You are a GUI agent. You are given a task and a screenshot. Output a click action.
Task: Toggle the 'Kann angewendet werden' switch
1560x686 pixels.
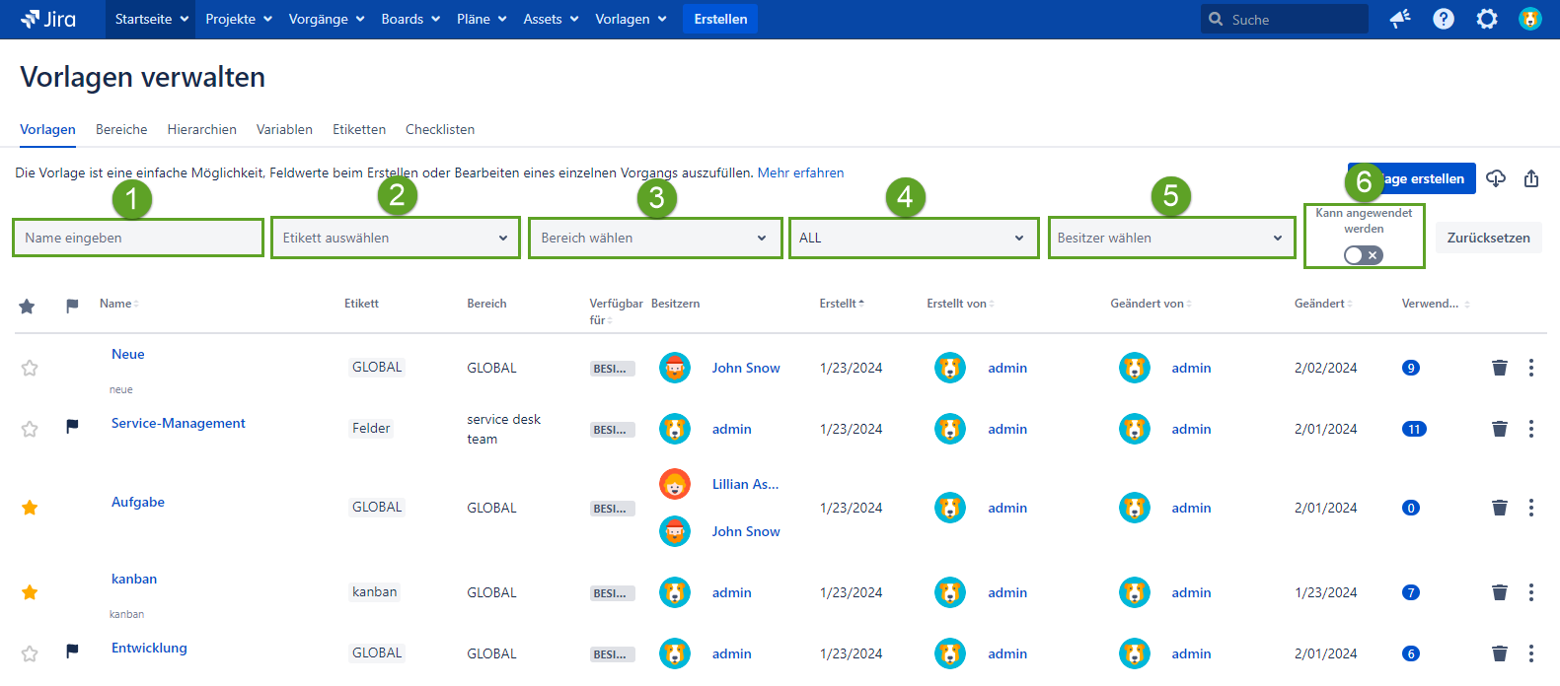tap(1363, 255)
